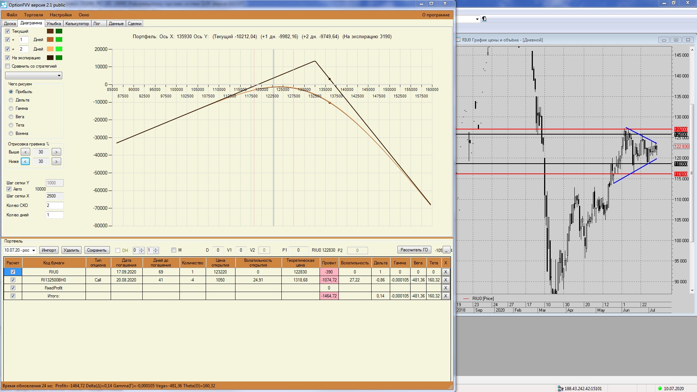Click the 'Рассчитать ГО' button

(x=414, y=250)
